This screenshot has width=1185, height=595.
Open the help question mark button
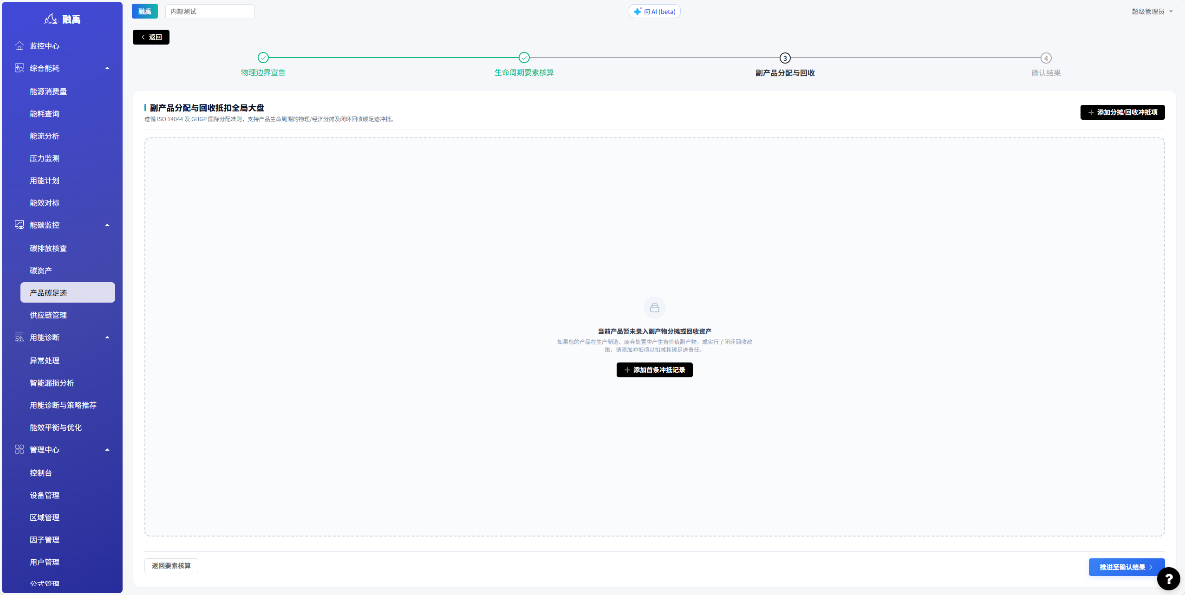[1168, 579]
